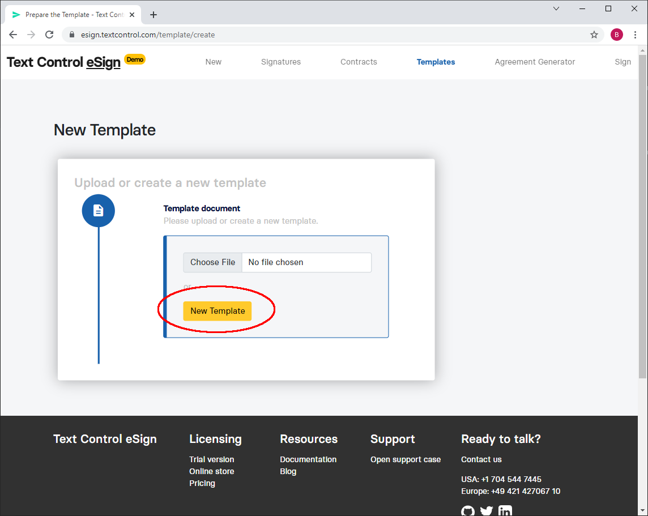Open the GitHub footer icon

468,511
